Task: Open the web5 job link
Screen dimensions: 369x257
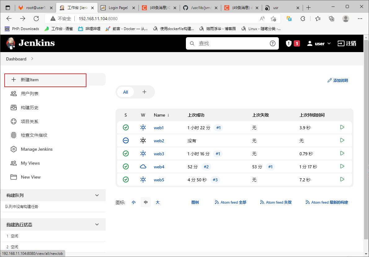Action: [x=159, y=180]
